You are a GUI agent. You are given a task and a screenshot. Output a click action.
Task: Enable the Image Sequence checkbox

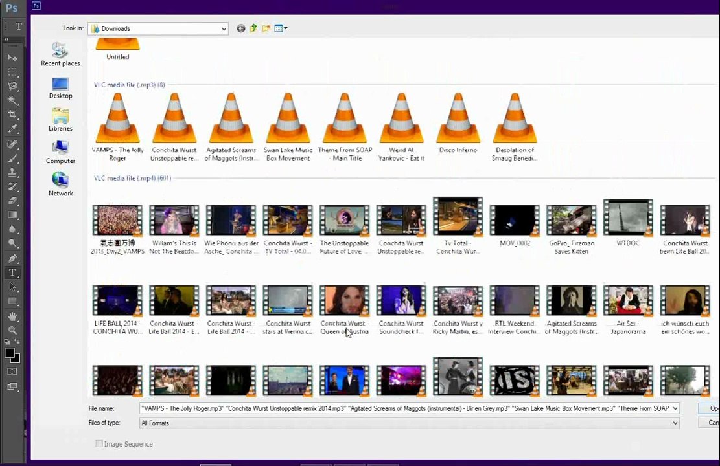point(99,443)
